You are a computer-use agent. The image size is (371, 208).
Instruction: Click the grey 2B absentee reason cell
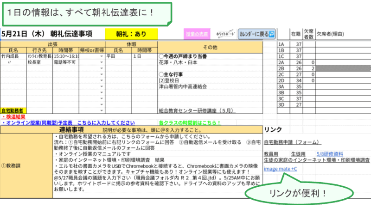(343, 68)
